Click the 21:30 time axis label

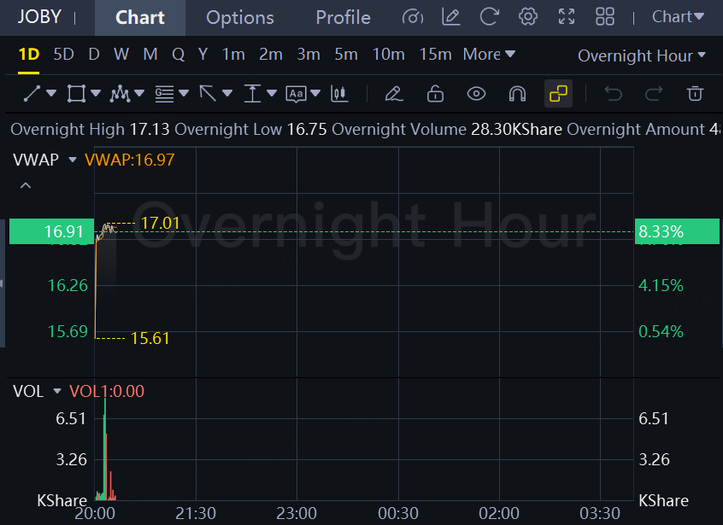click(x=196, y=513)
